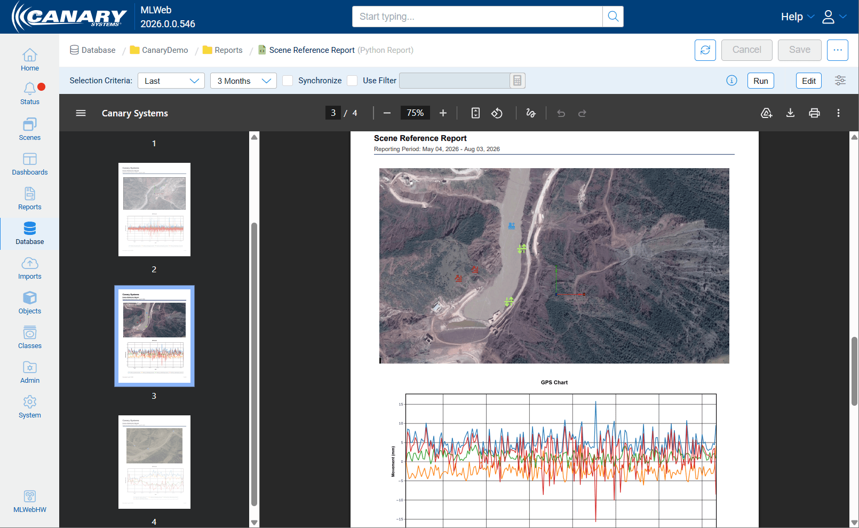Click the Cancel button
The width and height of the screenshot is (859, 528).
click(x=747, y=50)
